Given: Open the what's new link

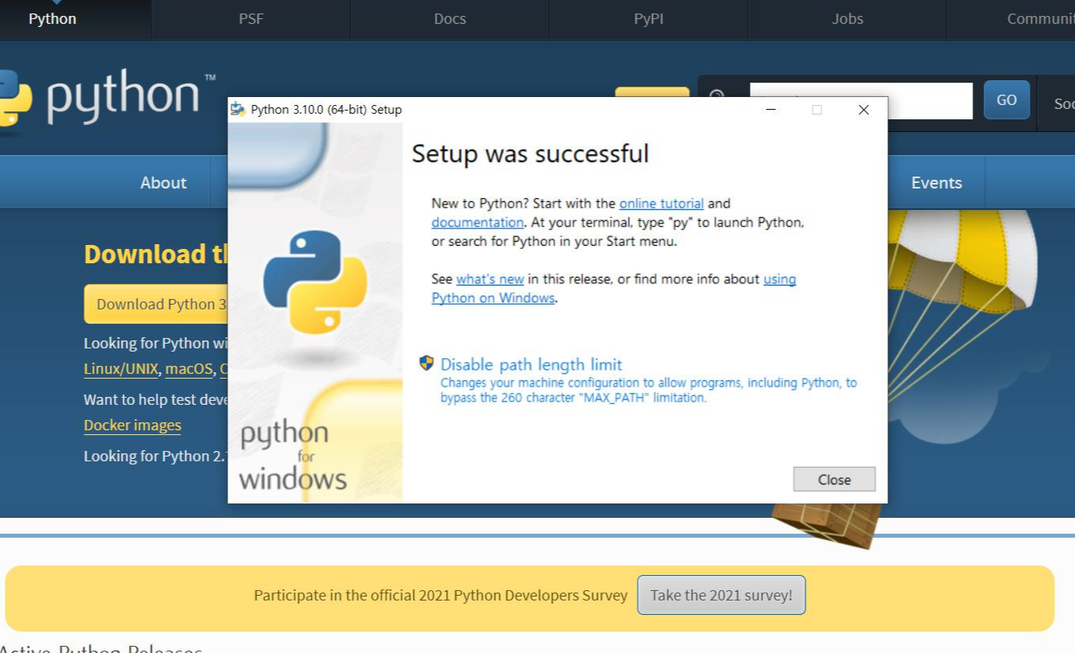Looking at the screenshot, I should coord(490,279).
